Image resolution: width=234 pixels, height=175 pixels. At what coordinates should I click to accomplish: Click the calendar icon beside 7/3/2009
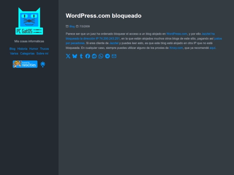click(77, 26)
